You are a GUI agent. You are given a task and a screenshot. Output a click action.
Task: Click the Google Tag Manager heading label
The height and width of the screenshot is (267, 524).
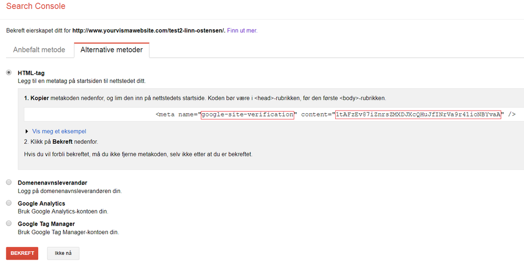(x=47, y=224)
